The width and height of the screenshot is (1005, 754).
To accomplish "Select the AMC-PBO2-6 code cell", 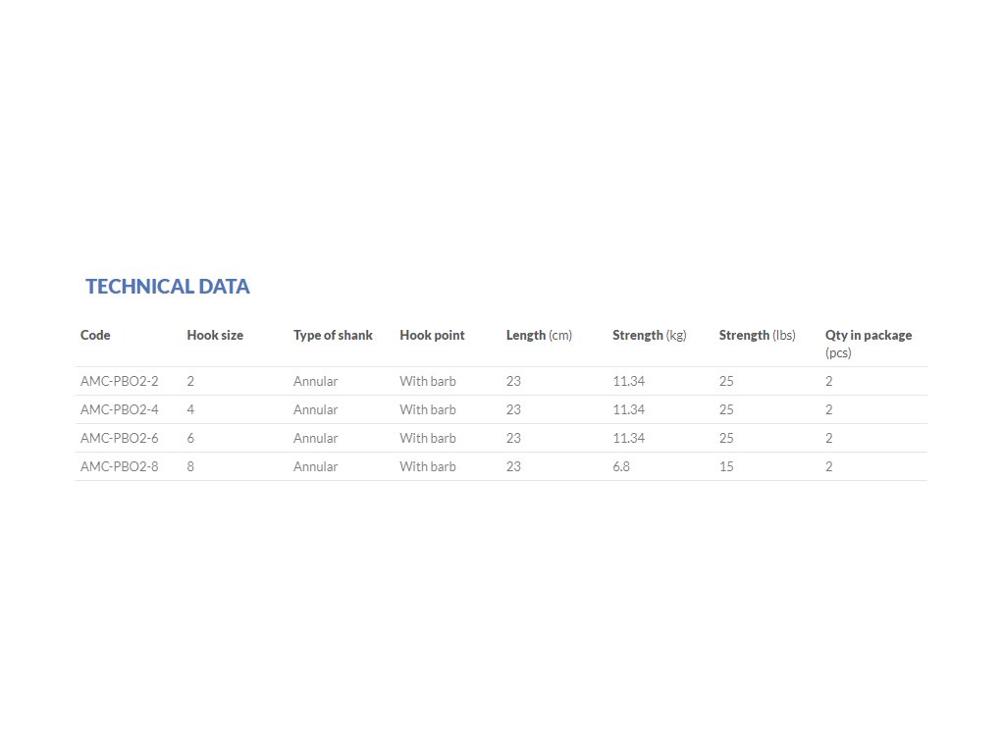I will pos(120,438).
